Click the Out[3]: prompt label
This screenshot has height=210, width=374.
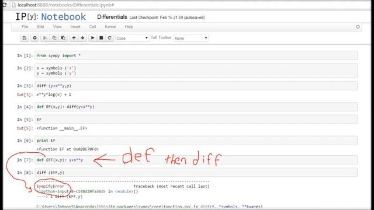[x=25, y=94]
